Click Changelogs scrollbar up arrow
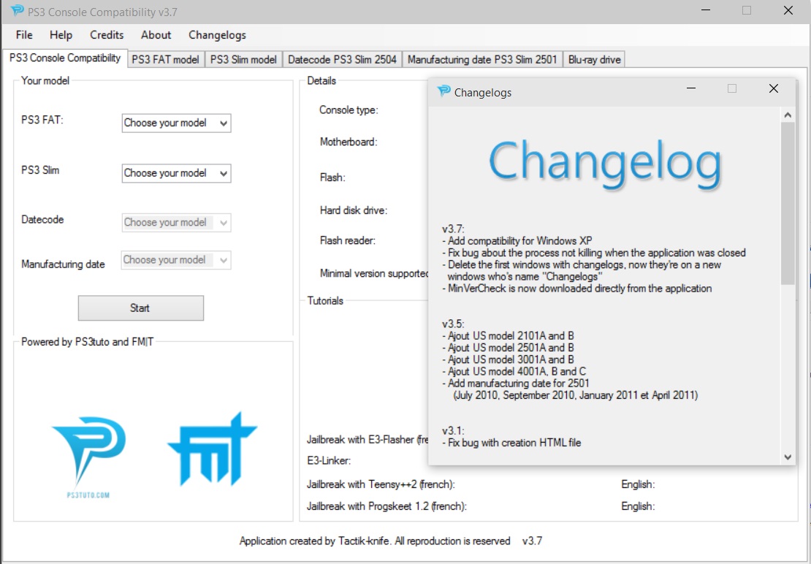 788,115
